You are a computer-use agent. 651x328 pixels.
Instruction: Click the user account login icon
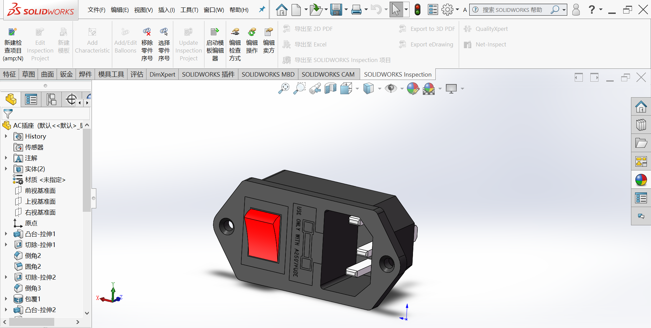[x=576, y=10]
